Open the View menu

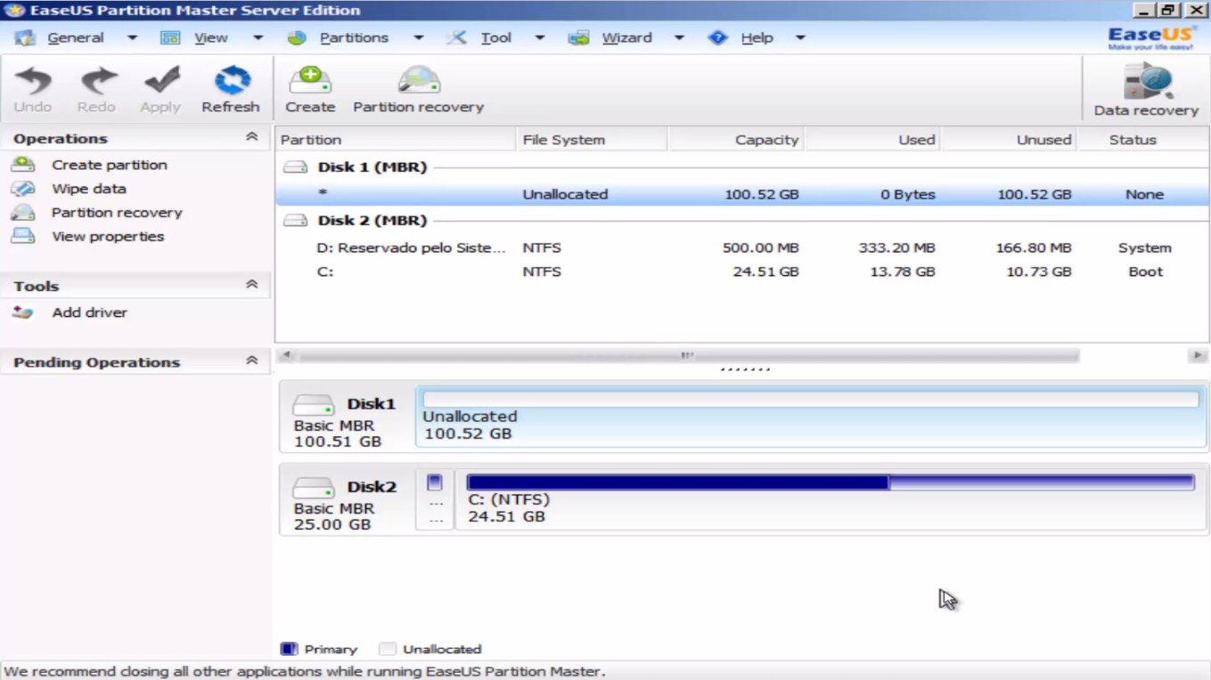[211, 38]
